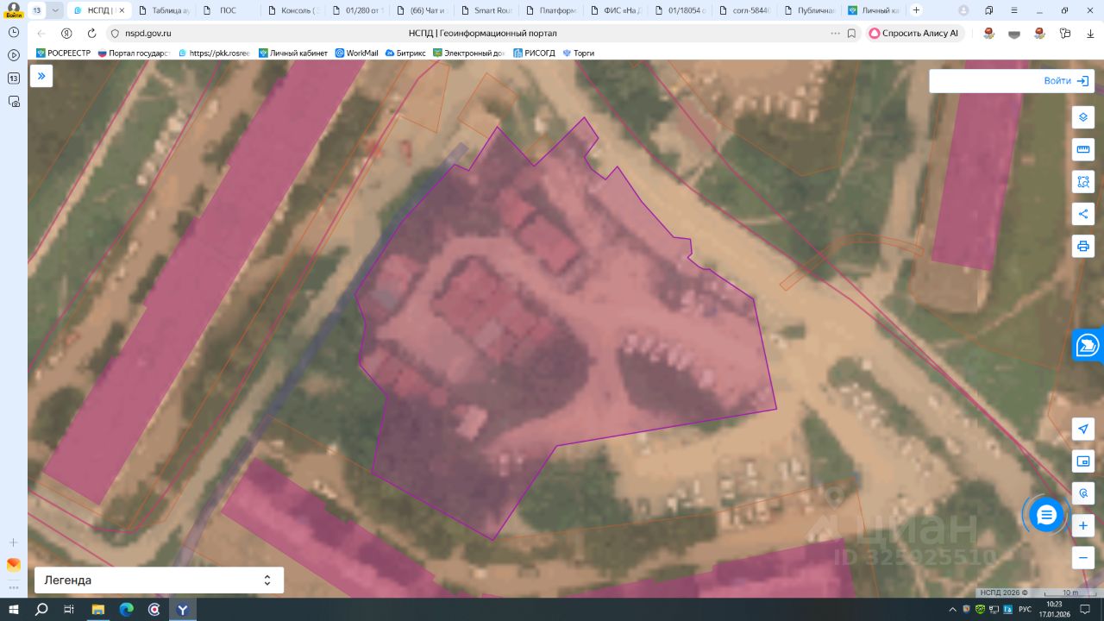Viewport: 1104px width, 621px height.
Task: Open Windows taskbar search
Action: tap(41, 610)
